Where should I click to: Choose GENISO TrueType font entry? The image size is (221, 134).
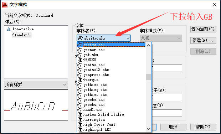tap(111, 60)
